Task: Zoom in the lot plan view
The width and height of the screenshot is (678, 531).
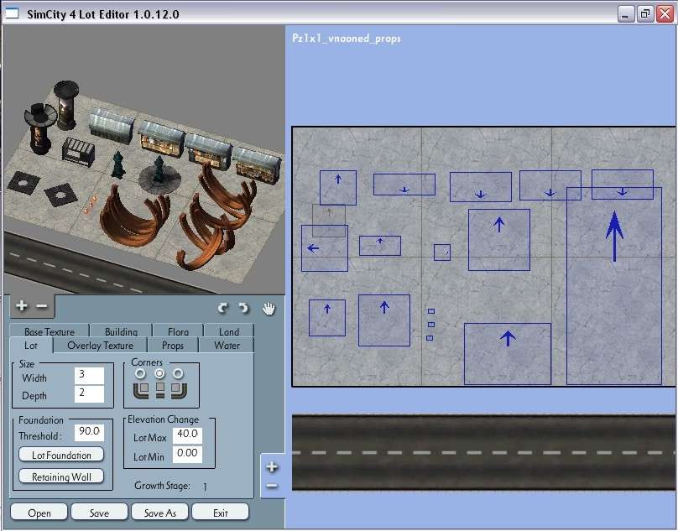Action: [272, 466]
